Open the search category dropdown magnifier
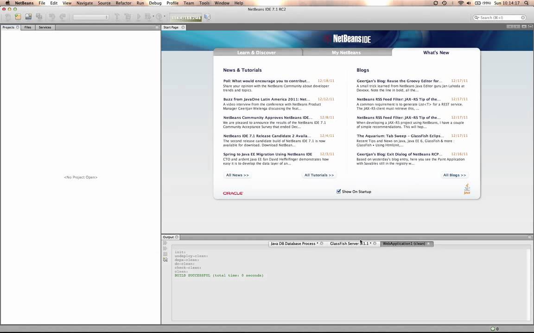This screenshot has width=534, height=333. point(477,17)
